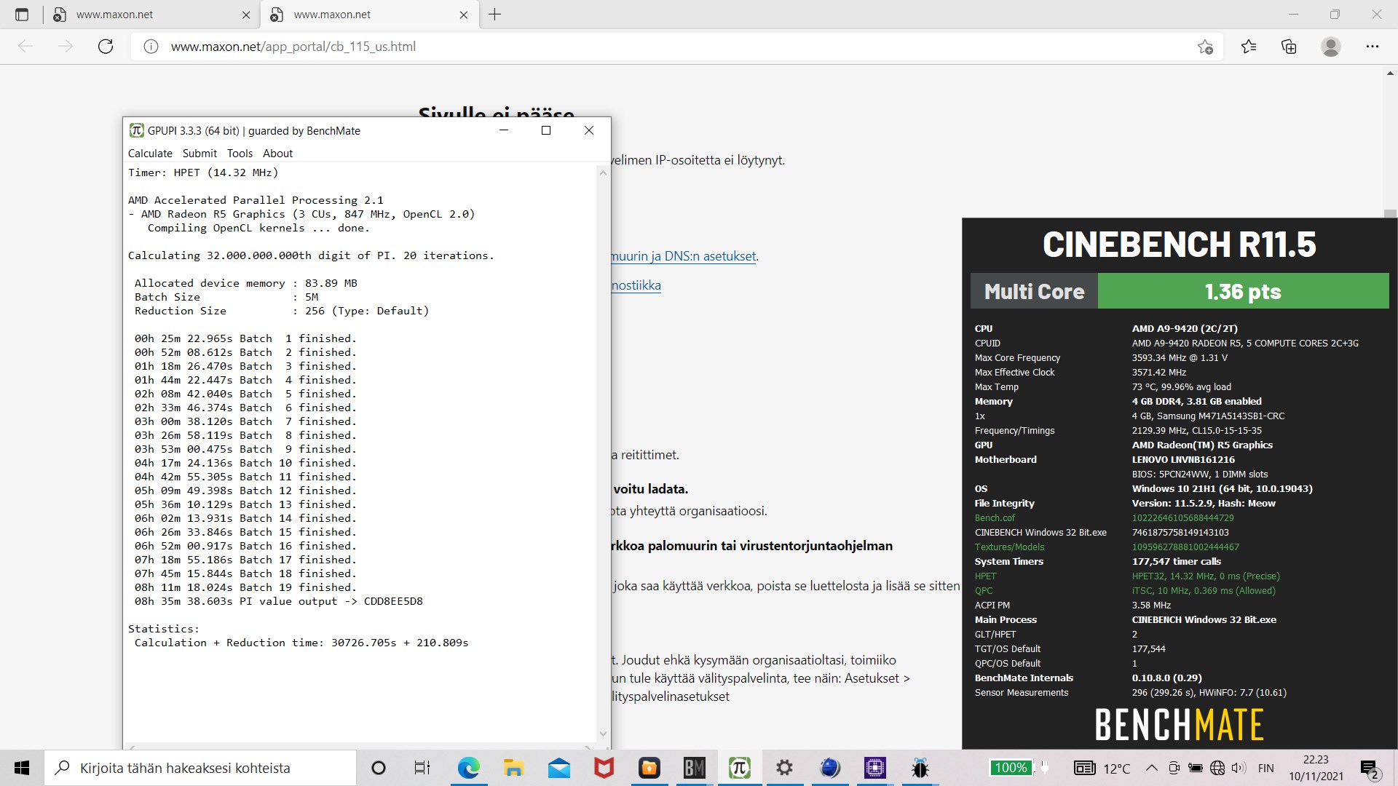Viewport: 1398px width, 786px height.
Task: Go forward in browser history
Action: [66, 47]
